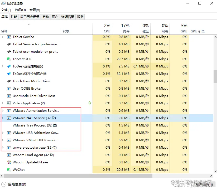Click the Tablet user module icon
The image size is (217, 190).
pyautogui.click(x=9, y=52)
